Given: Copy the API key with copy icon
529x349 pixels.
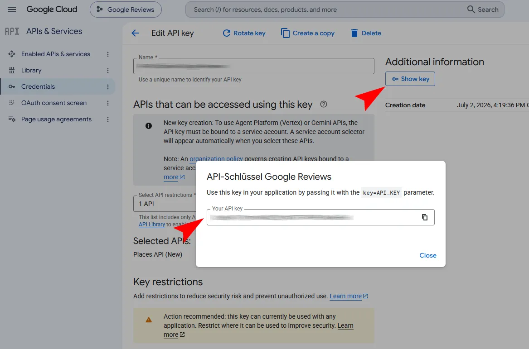Looking at the screenshot, I should coord(425,217).
